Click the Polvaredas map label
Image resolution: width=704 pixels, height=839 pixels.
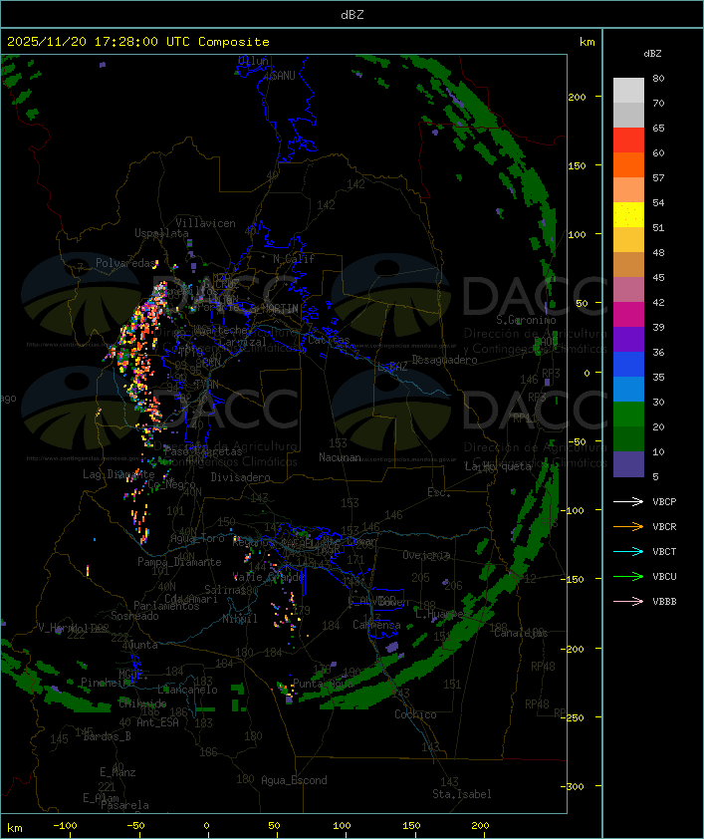125,263
